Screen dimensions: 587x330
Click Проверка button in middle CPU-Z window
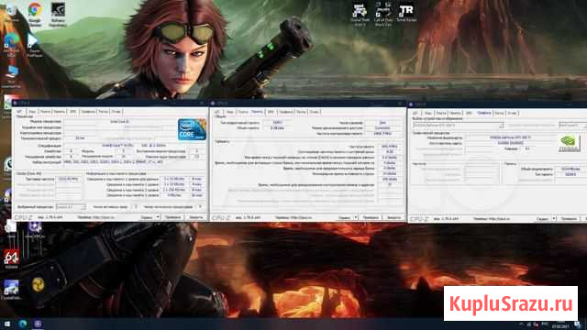pyautogui.click(x=371, y=218)
